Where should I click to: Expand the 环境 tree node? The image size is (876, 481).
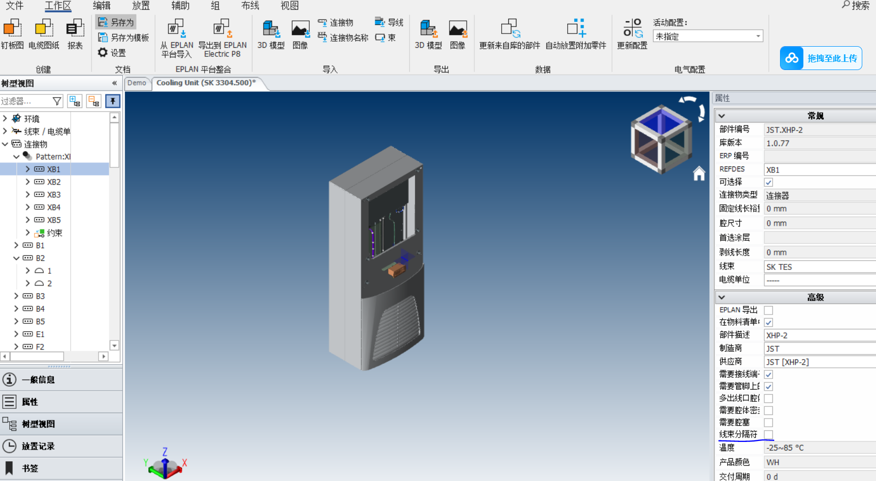click(5, 119)
